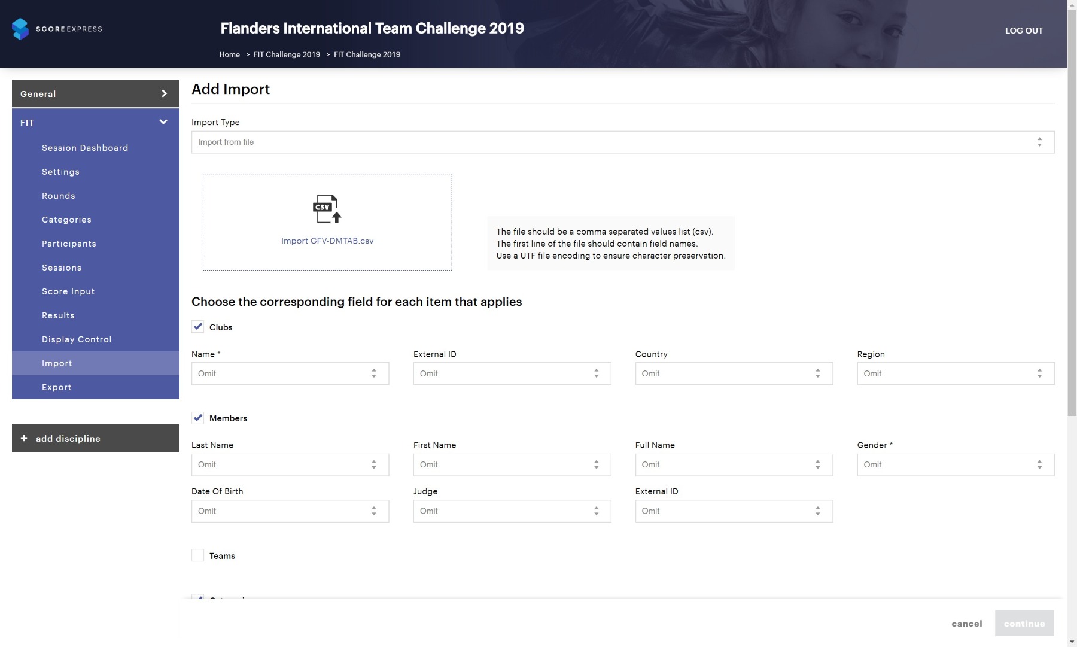The width and height of the screenshot is (1077, 647).
Task: Click the ScoreExpress logo icon
Action: coord(20,29)
